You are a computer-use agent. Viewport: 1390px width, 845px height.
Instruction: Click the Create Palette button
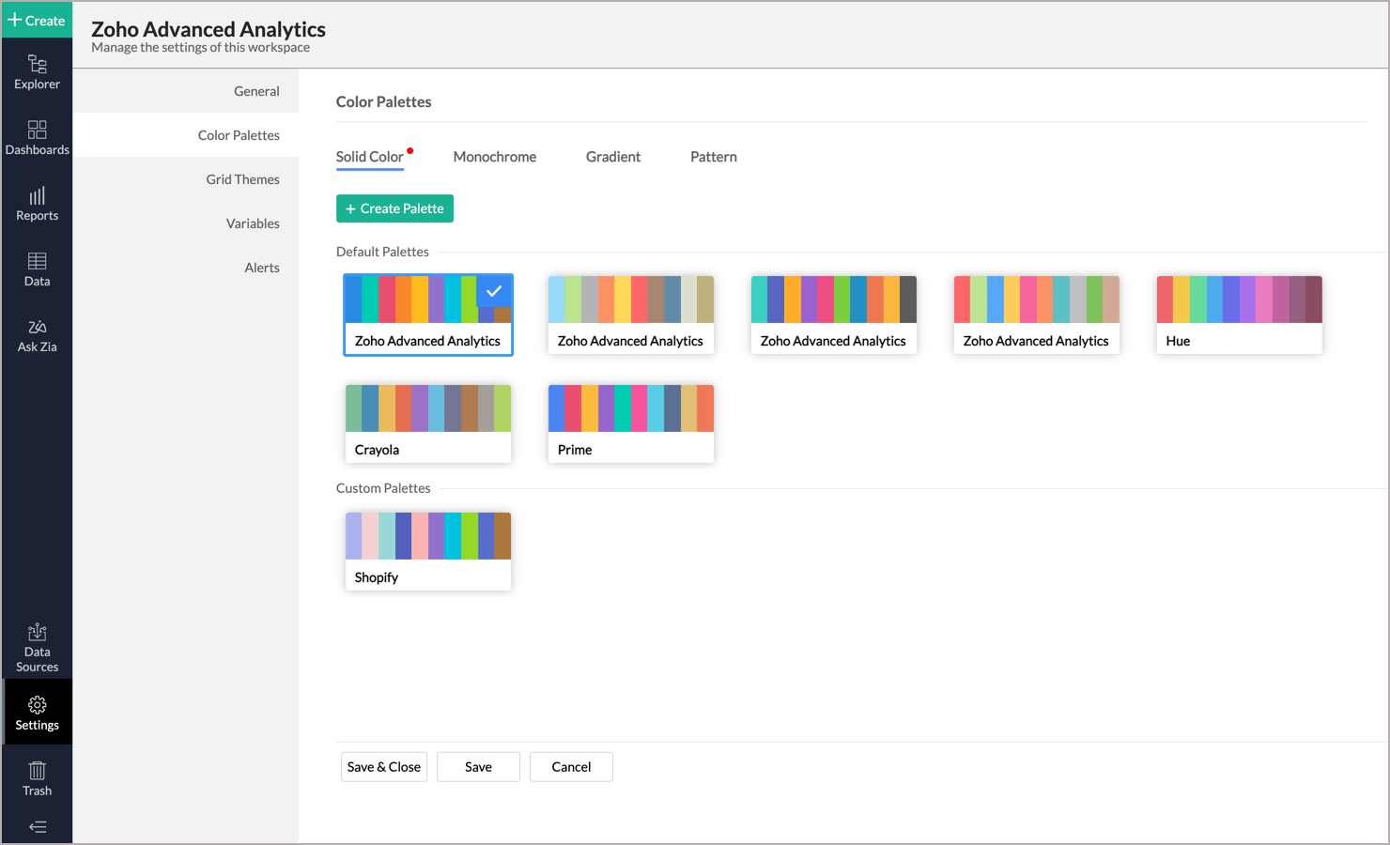pyautogui.click(x=394, y=208)
